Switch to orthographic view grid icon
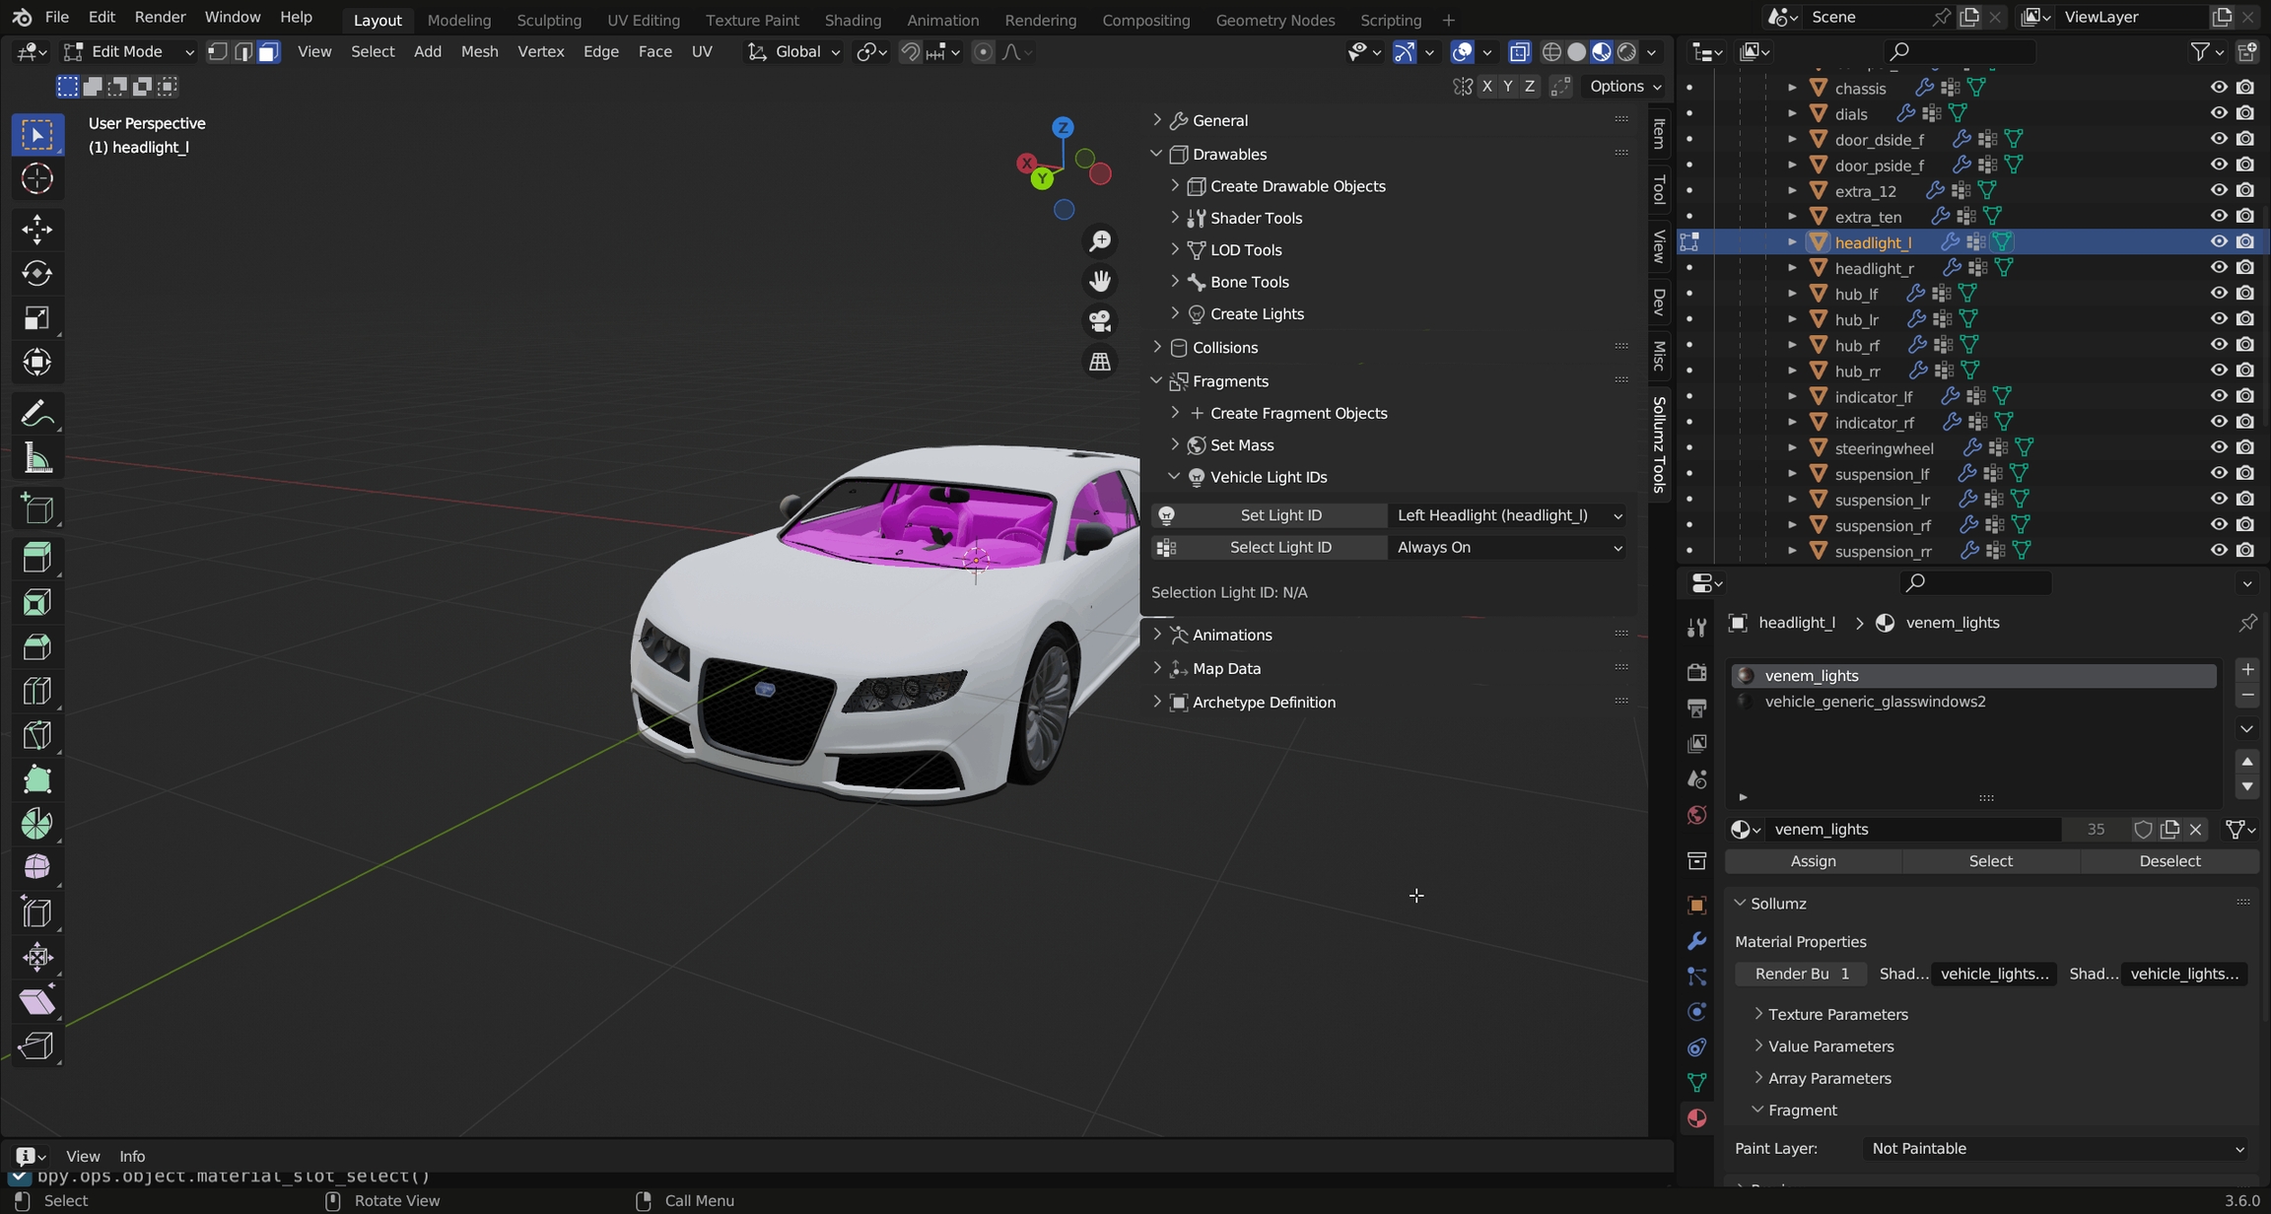The width and height of the screenshot is (2271, 1214). (x=1100, y=362)
